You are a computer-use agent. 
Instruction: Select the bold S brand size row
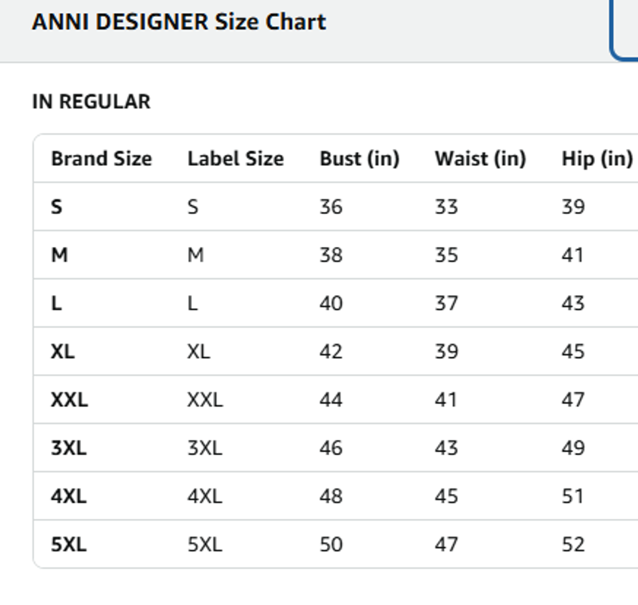57,206
